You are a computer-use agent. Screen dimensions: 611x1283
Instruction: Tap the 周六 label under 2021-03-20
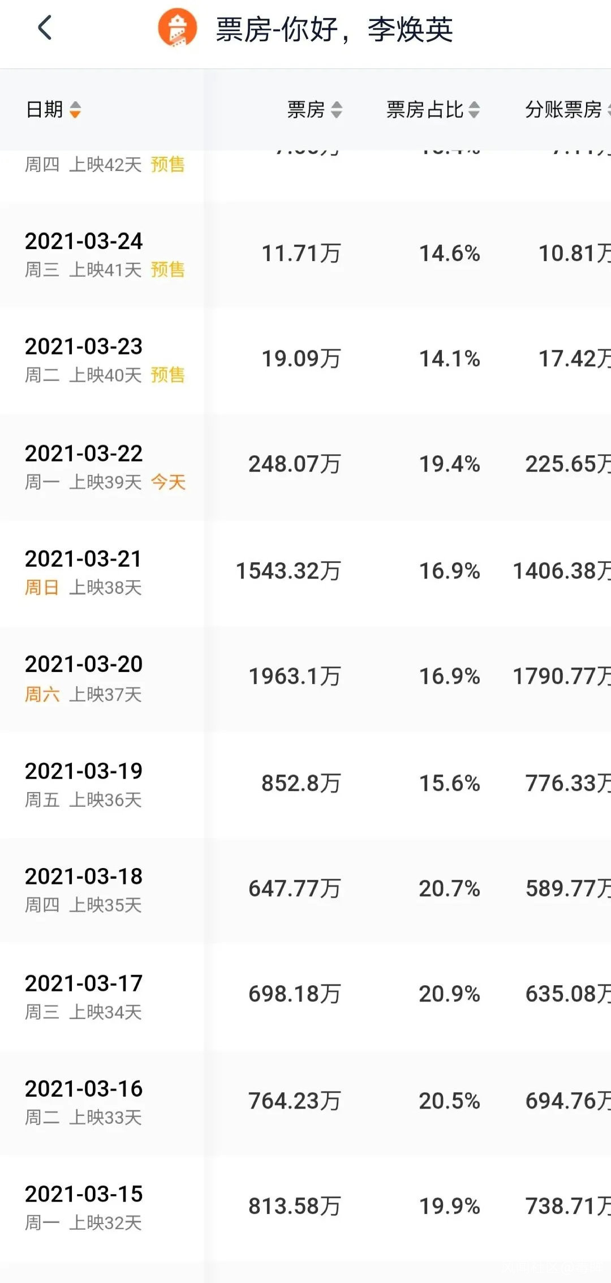42,694
